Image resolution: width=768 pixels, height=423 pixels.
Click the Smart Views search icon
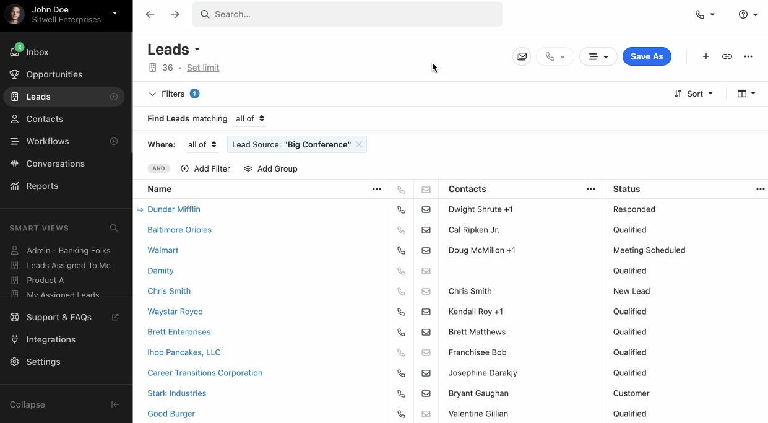(114, 228)
